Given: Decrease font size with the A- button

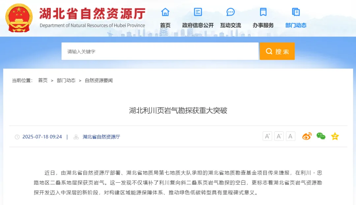Looking at the screenshot, I should tap(279, 136).
